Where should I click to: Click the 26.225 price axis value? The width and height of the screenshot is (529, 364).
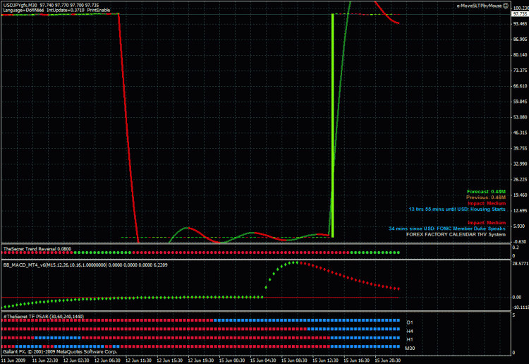[x=521, y=179]
